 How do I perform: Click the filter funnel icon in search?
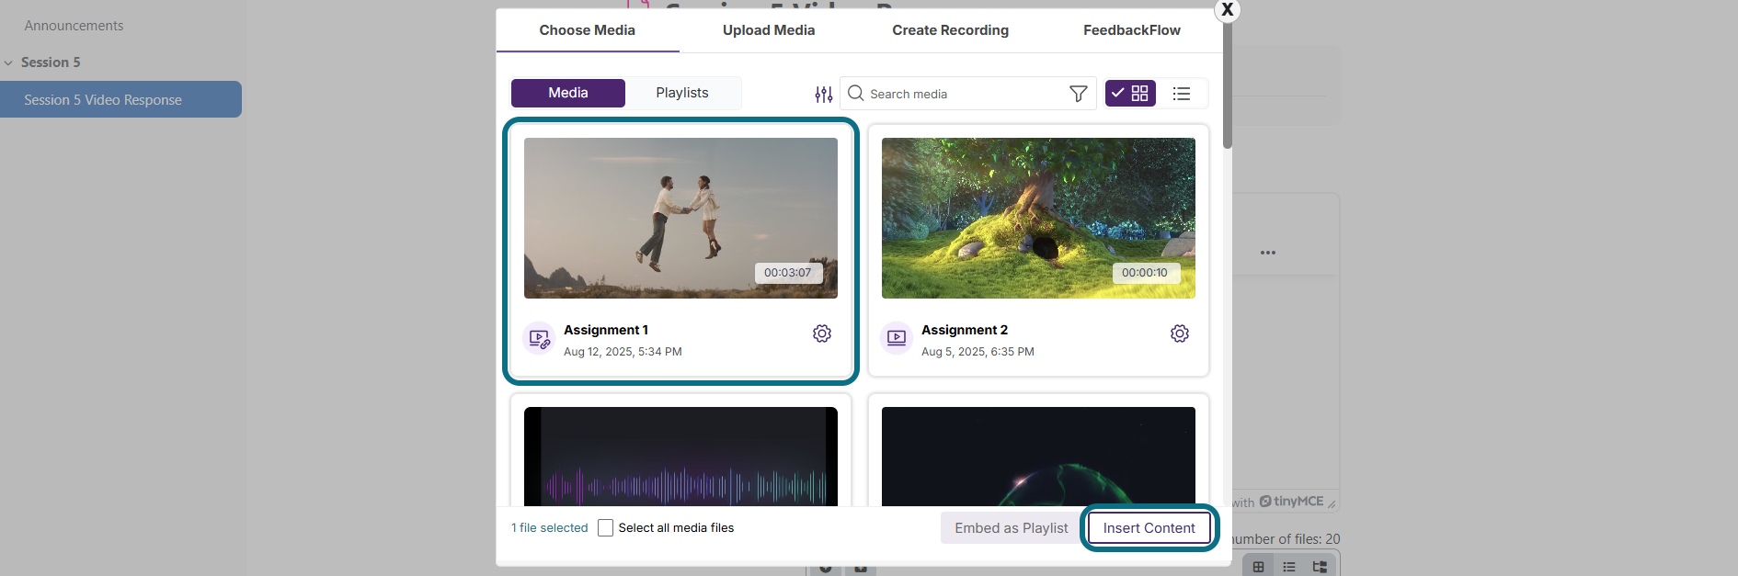tap(1079, 94)
